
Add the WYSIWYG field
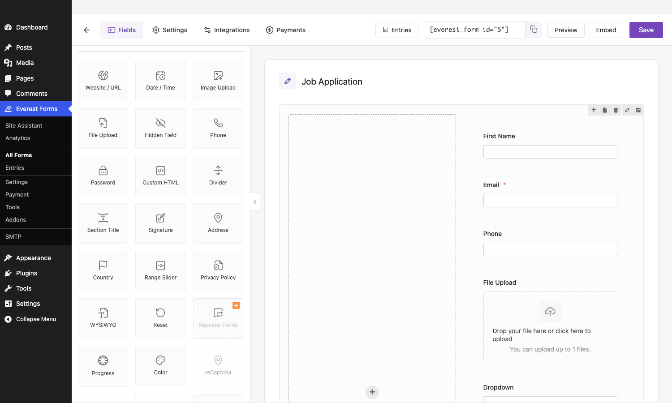tap(103, 318)
